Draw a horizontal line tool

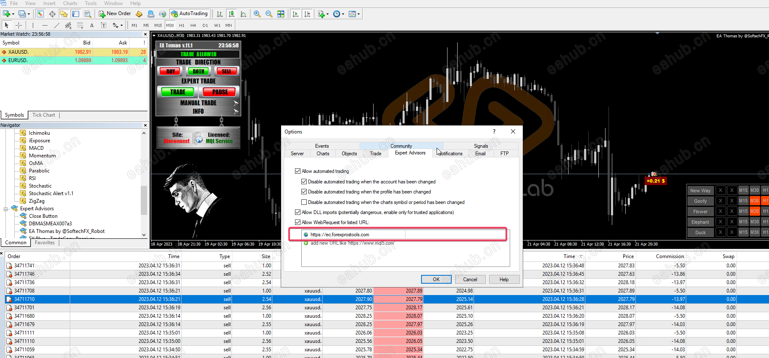click(x=45, y=25)
